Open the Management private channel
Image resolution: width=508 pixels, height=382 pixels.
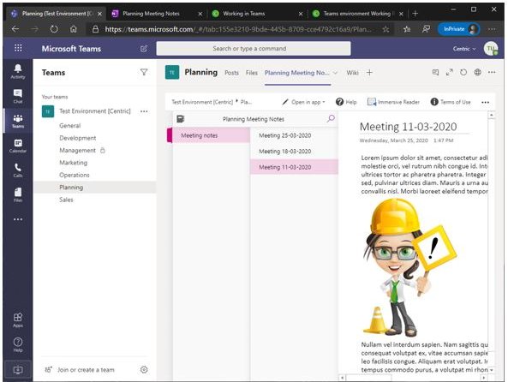[77, 151]
